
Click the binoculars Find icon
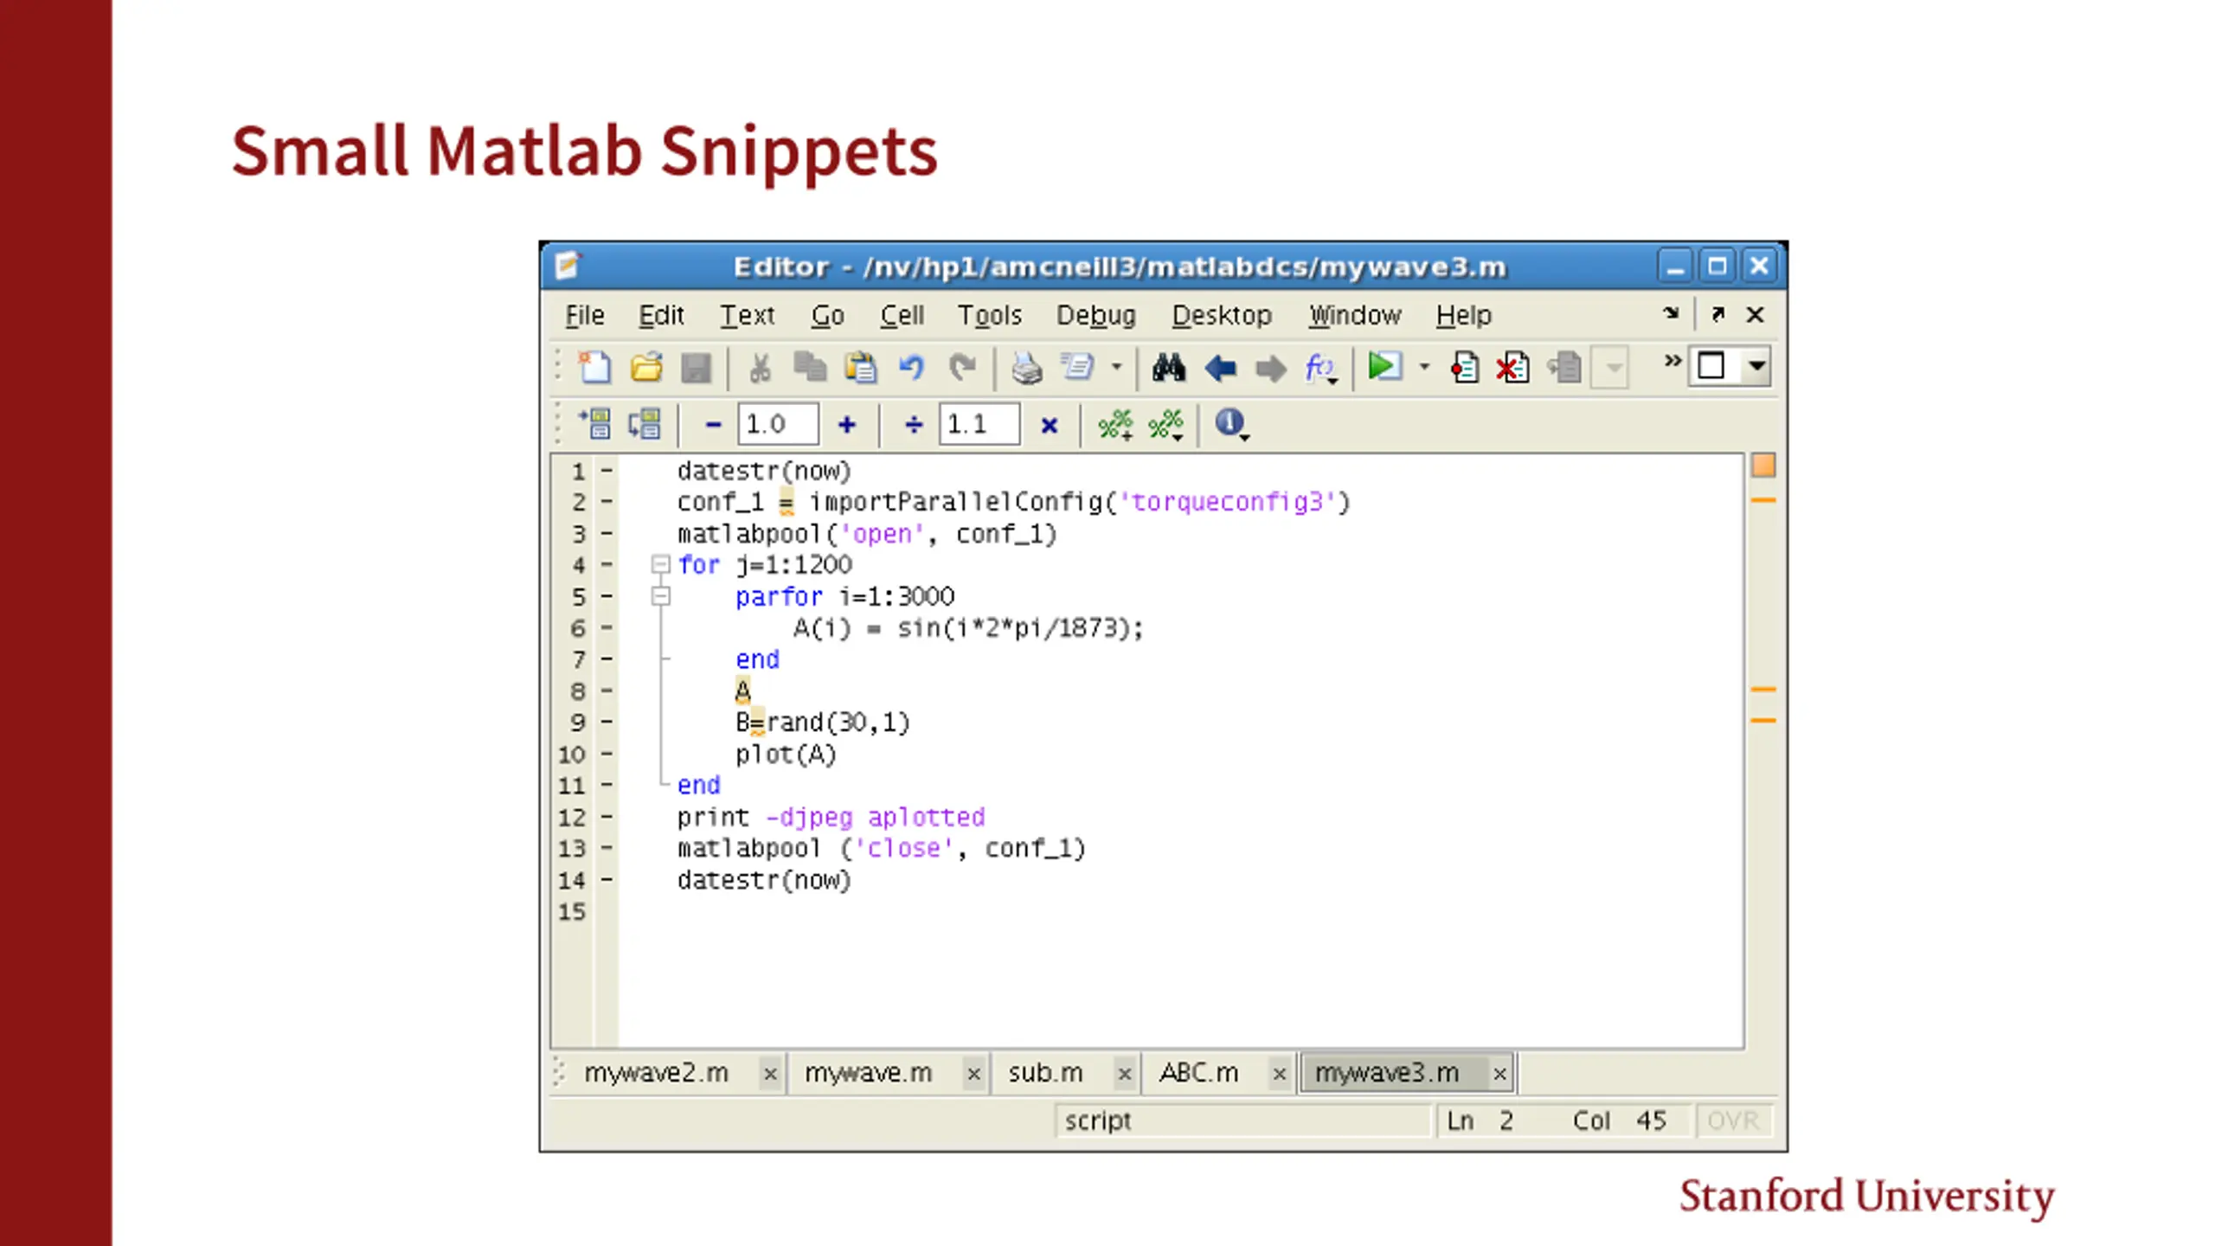1168,368
